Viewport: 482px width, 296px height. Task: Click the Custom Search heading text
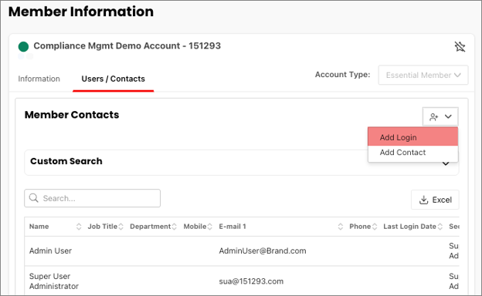(x=66, y=161)
